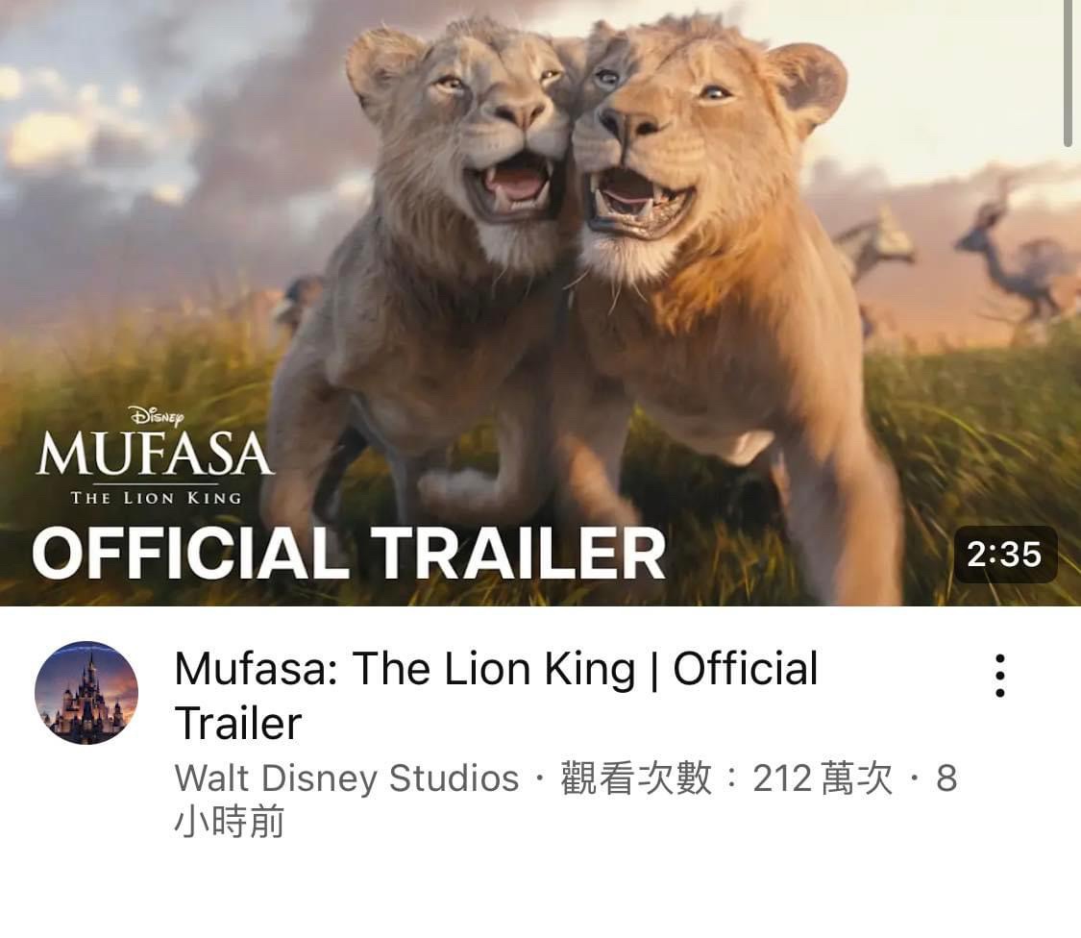The width and height of the screenshot is (1081, 938).
Task: Play the Mufasa official trailer thumbnail
Action: click(540, 303)
